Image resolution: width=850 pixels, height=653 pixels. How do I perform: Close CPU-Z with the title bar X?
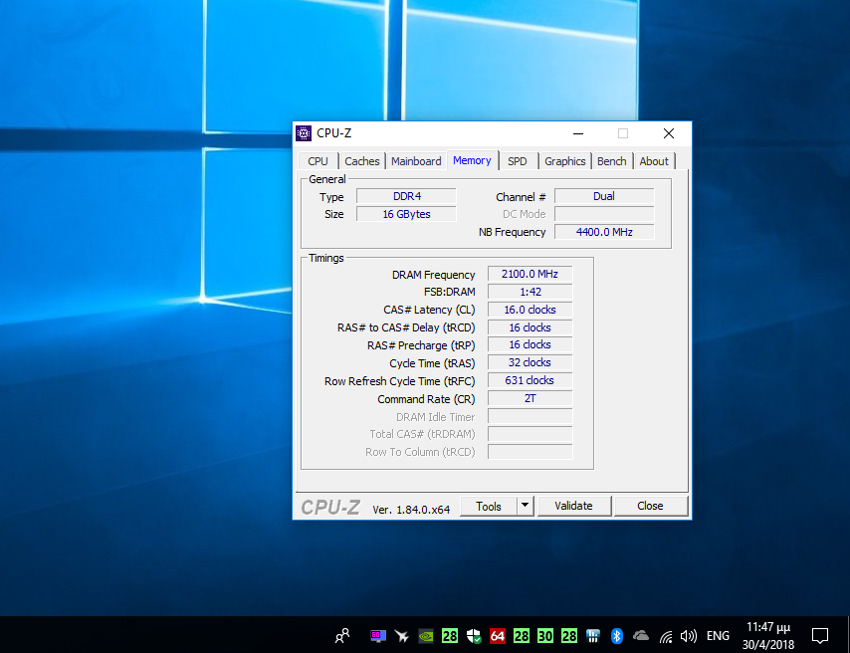point(669,133)
